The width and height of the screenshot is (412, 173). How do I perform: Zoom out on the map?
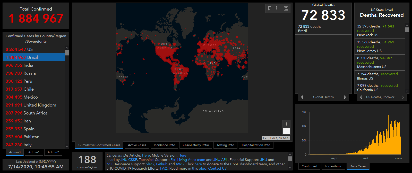tap(286, 131)
